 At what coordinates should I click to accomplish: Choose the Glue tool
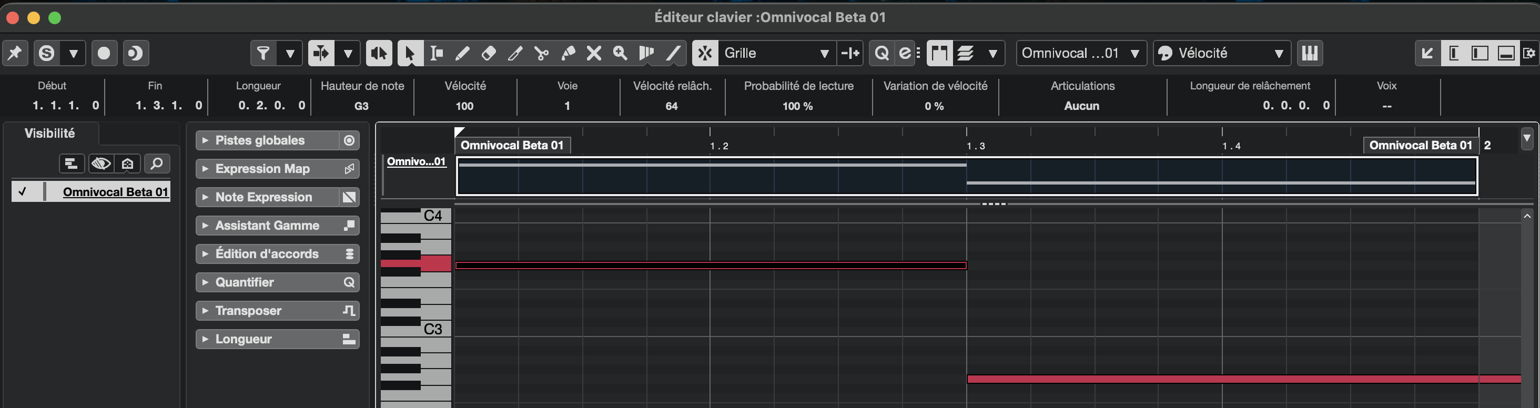point(568,53)
